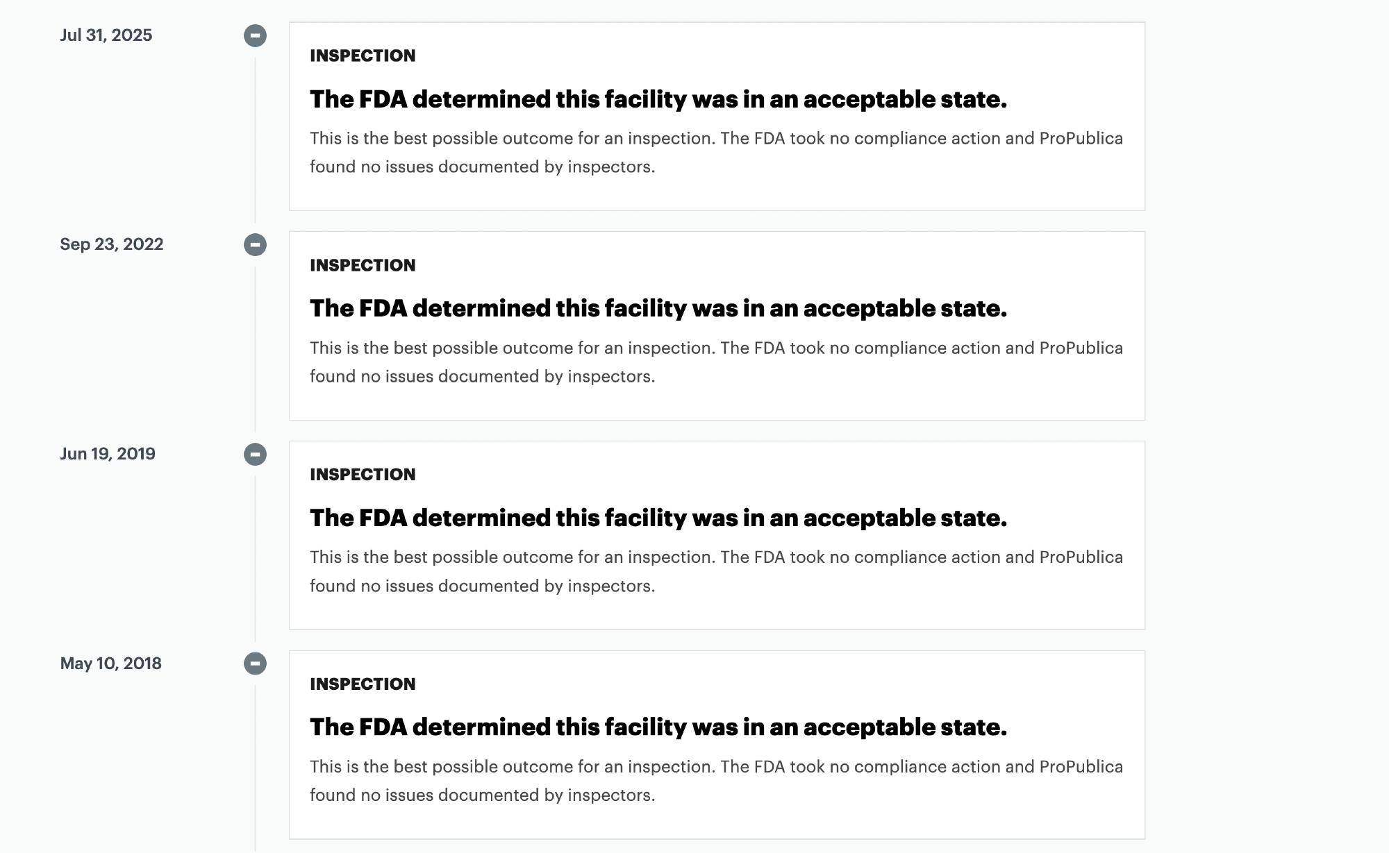The height and width of the screenshot is (853, 1389).
Task: Click the INSPECTION label in the 2022 card
Action: point(363,265)
